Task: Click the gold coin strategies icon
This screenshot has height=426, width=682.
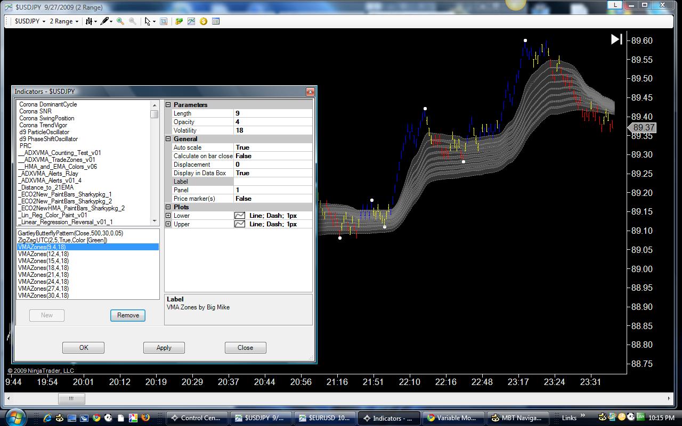Action: [204, 21]
